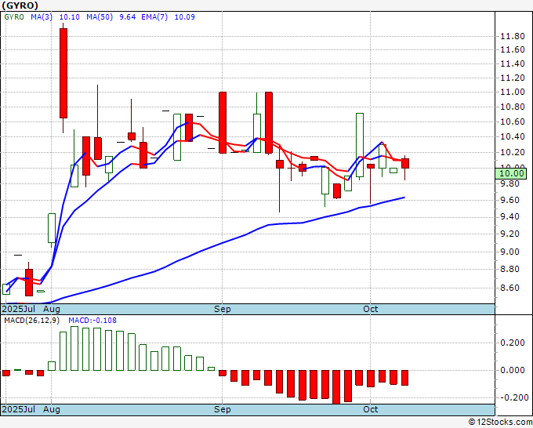The image size is (533, 428).
Task: Click Oct on price chart time axis
Action: point(370,309)
